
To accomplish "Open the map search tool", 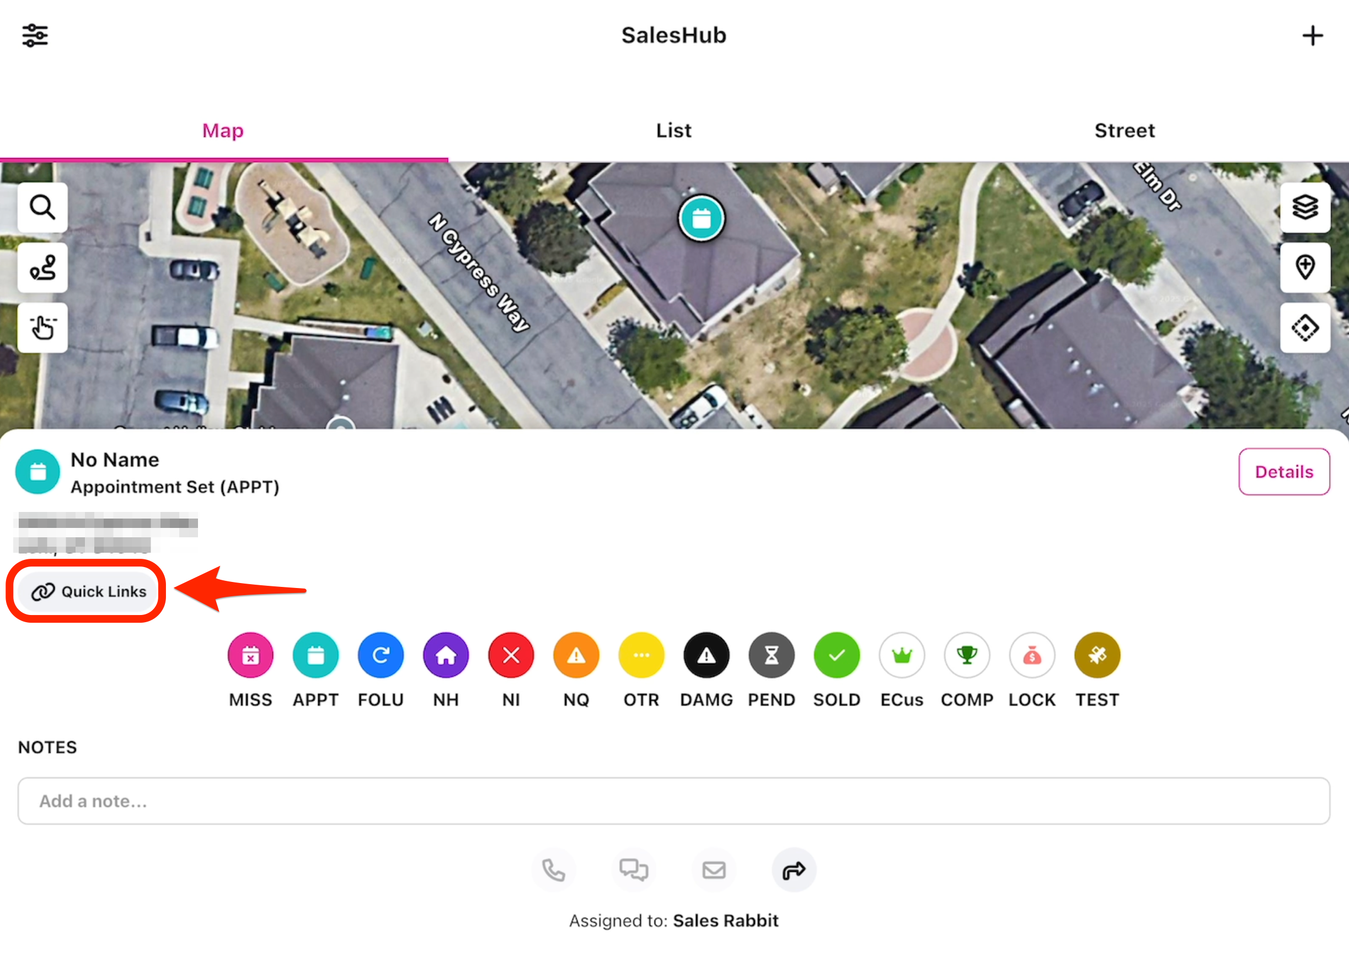I will coord(42,207).
